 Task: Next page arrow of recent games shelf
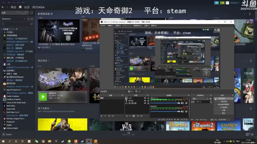click(251, 61)
